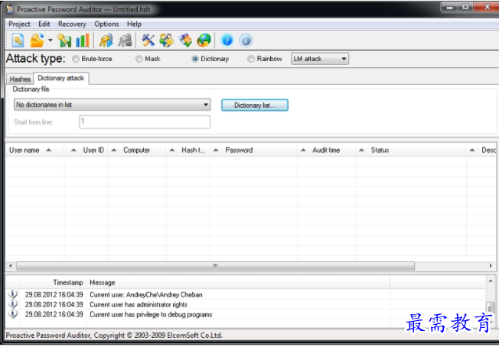Click the users with key icon

click(x=166, y=41)
